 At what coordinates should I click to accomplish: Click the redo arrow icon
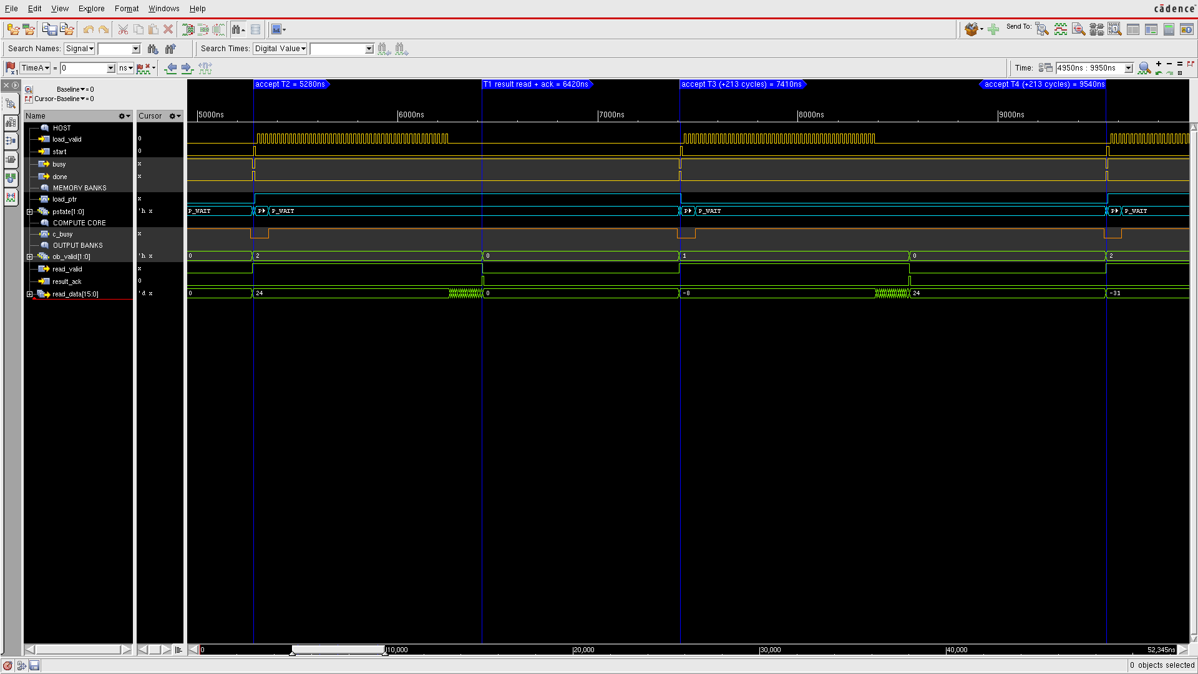click(104, 29)
